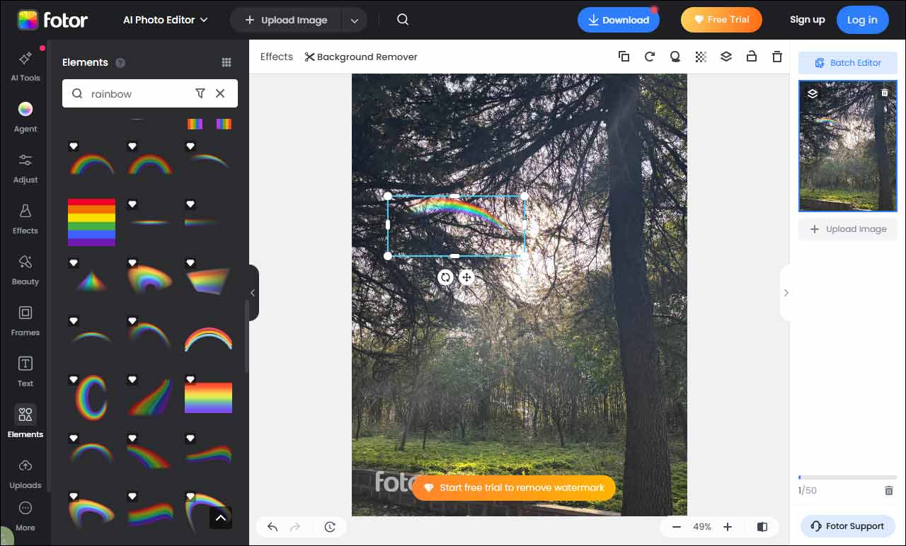Toggle split-view comparison at bottom right
Viewport: 906px width, 546px height.
[x=762, y=527]
